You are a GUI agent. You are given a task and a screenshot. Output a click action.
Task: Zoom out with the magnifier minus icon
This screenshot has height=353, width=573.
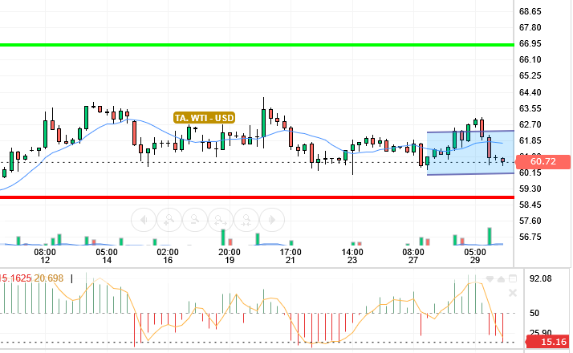point(195,220)
